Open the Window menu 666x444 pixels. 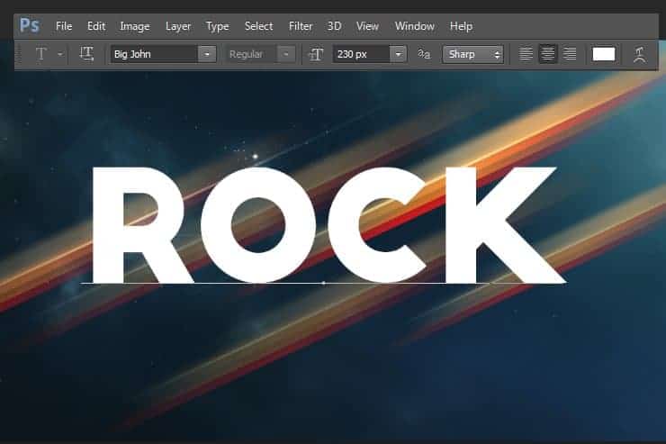415,26
